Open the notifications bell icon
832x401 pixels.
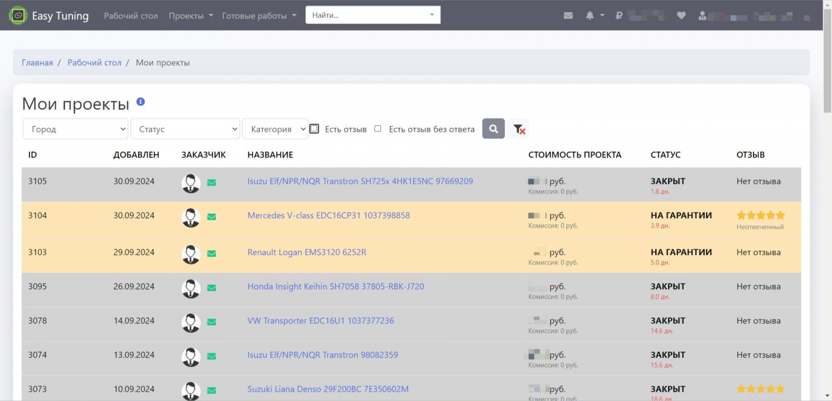pos(590,16)
